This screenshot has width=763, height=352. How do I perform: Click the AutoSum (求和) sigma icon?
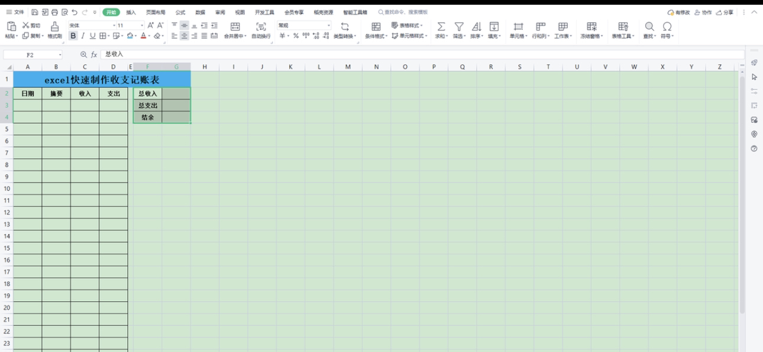(441, 27)
